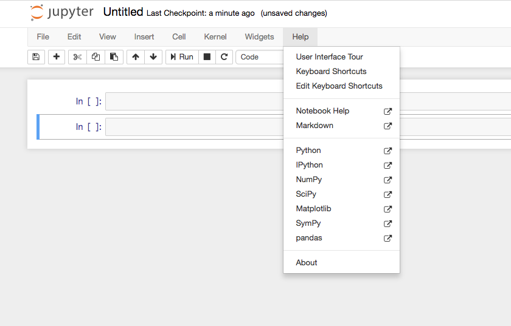This screenshot has width=511, height=326.
Task: Open SciPy documentation link
Action: (x=341, y=194)
